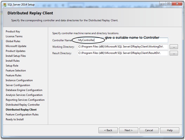This screenshot has height=140, width=185.
Task: Select Product Updates step in sidebar
Action: pyautogui.click(x=16, y=51)
